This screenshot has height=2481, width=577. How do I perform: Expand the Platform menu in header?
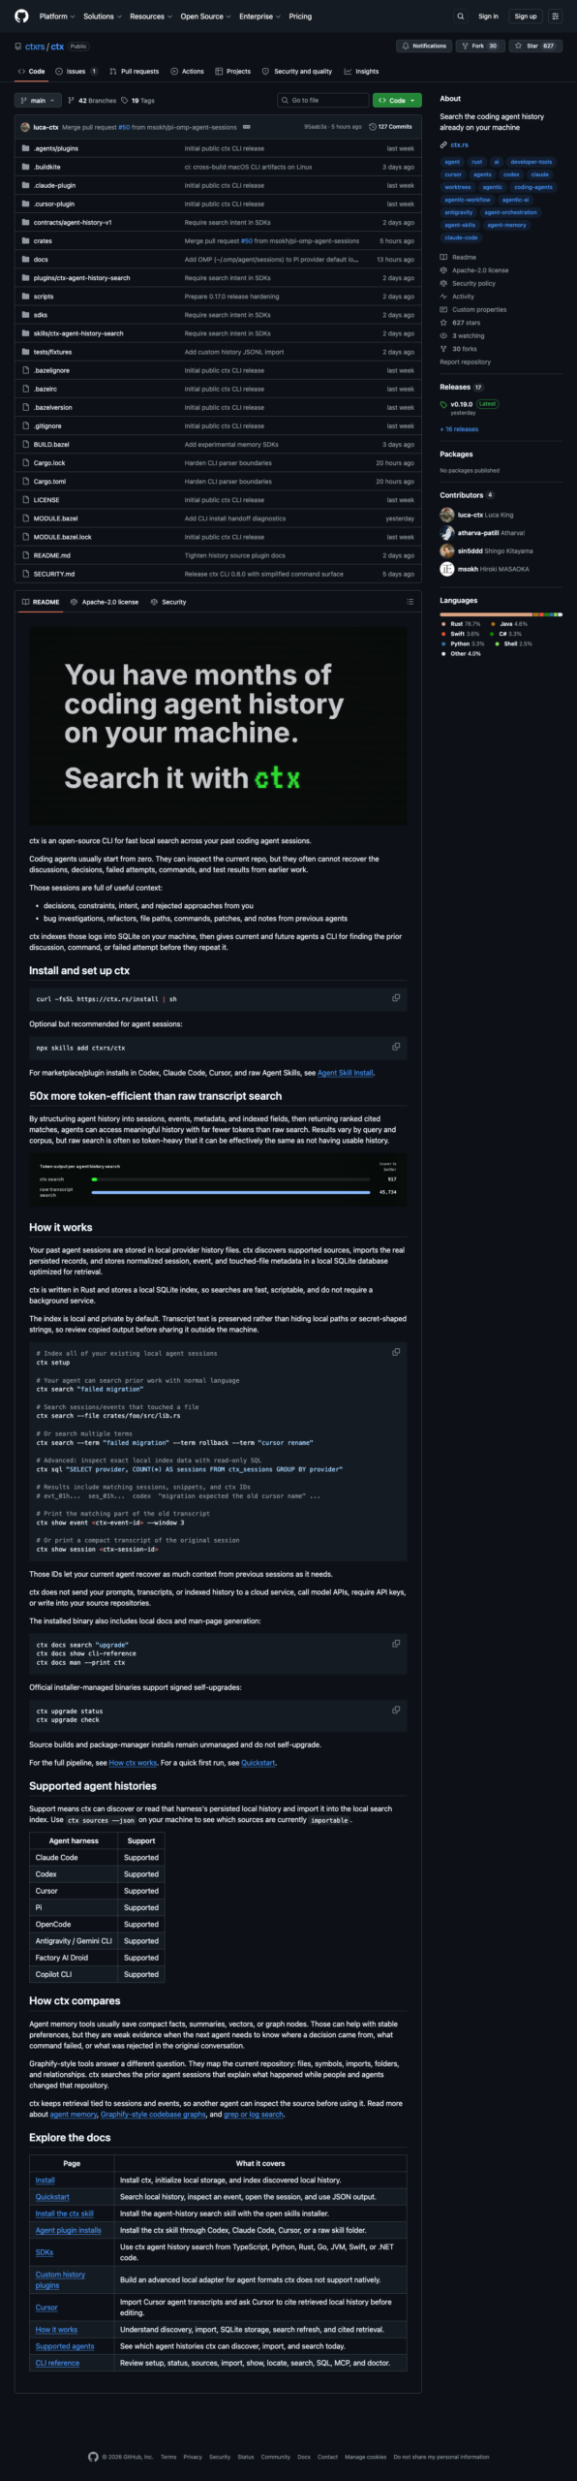(x=57, y=16)
